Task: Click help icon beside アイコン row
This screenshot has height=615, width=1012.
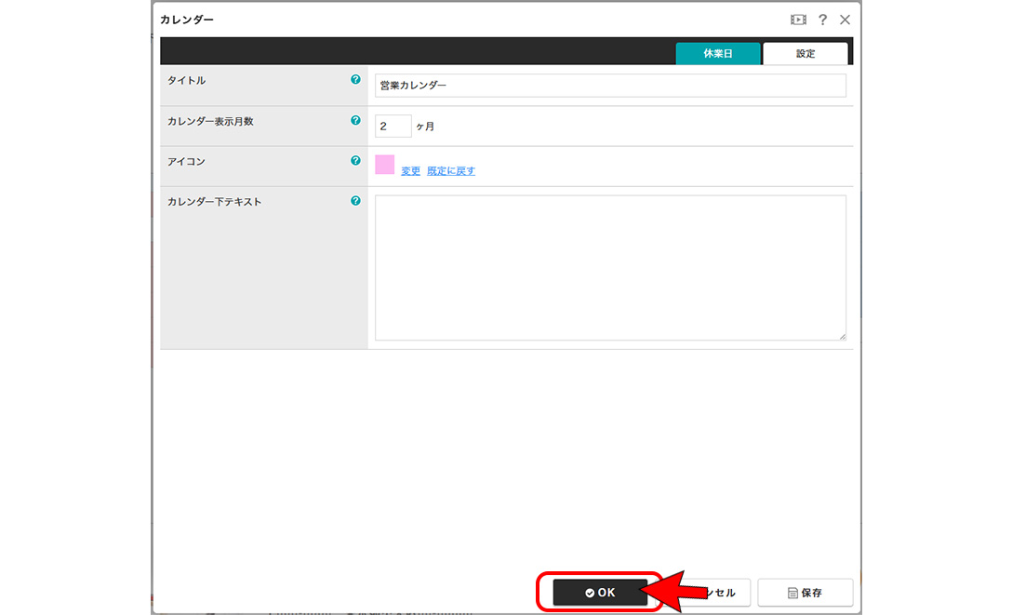Action: pyautogui.click(x=355, y=161)
